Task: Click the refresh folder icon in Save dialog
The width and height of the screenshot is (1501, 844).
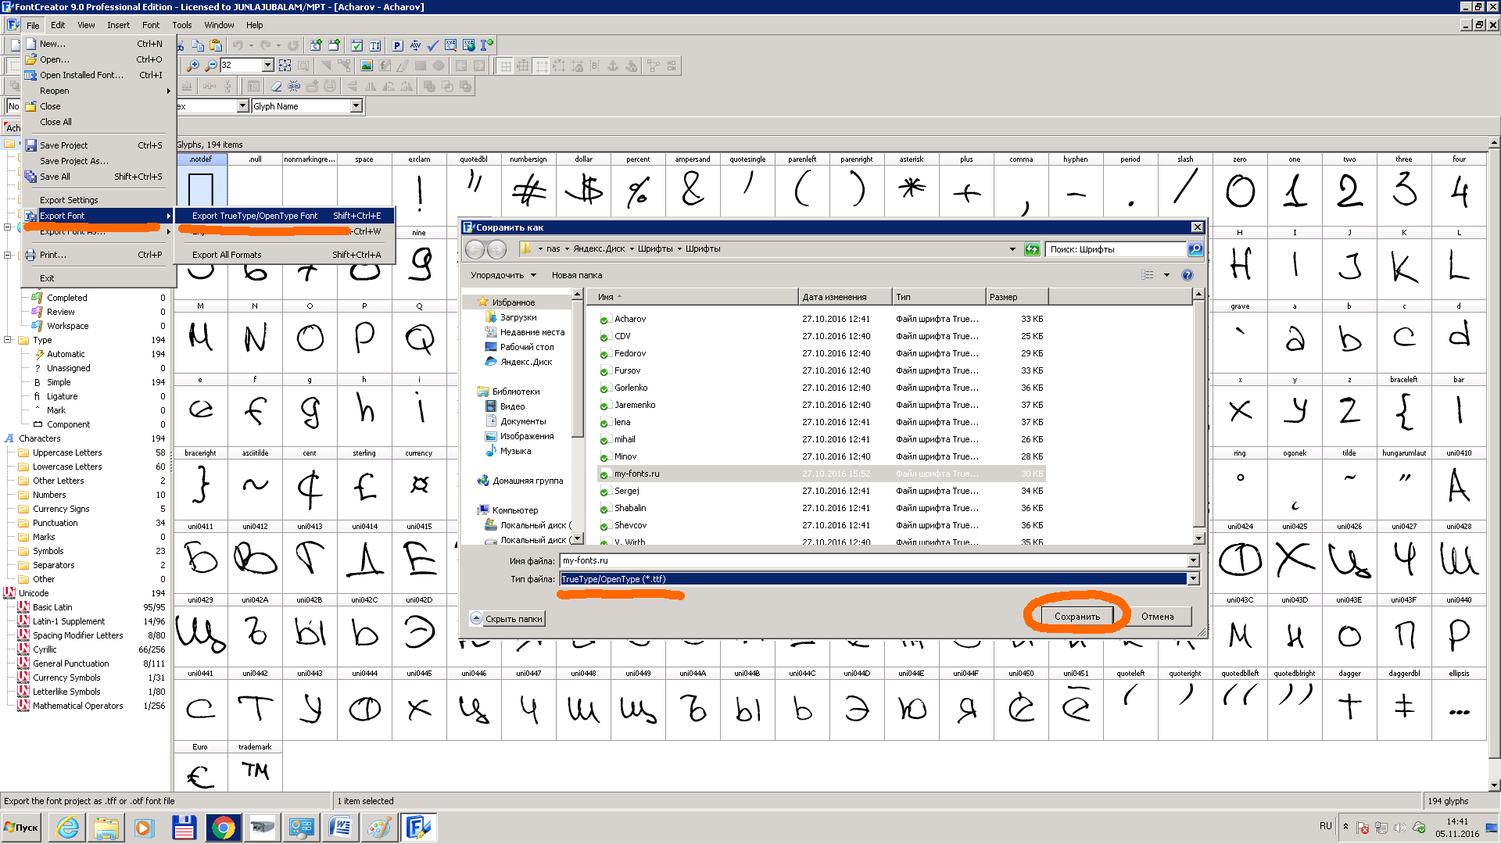Action: tap(1032, 249)
